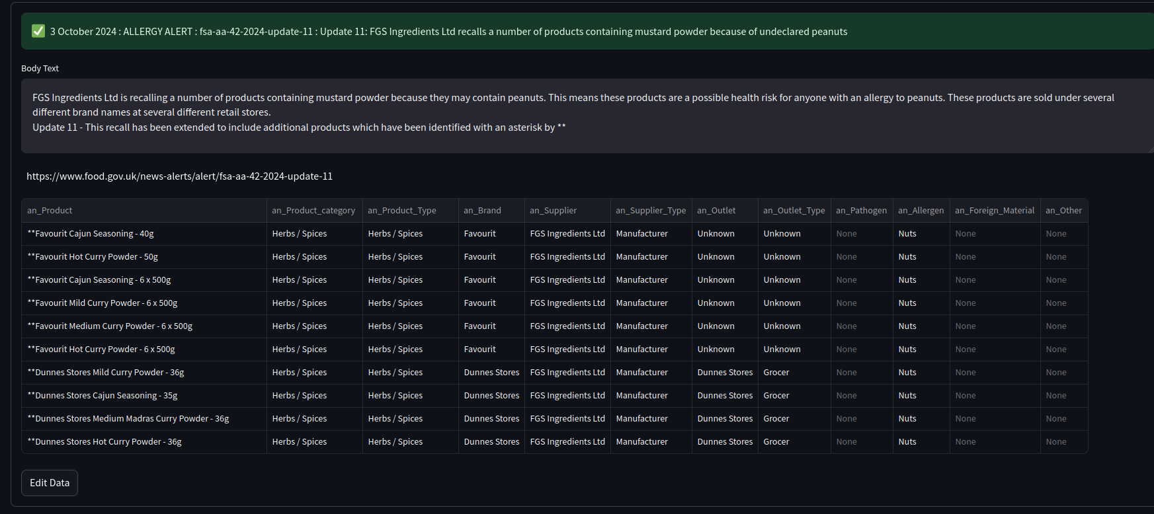Click the an_Outlet_Type column header

tap(794, 211)
